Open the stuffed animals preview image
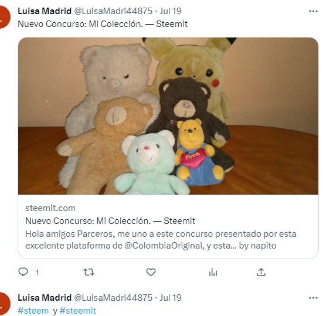 click(x=168, y=116)
